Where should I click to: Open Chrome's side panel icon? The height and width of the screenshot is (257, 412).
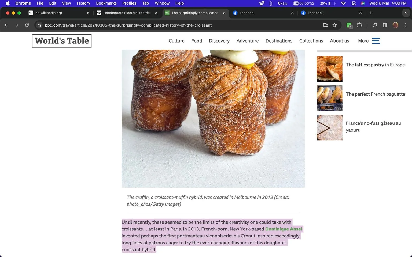pyautogui.click(x=385, y=25)
